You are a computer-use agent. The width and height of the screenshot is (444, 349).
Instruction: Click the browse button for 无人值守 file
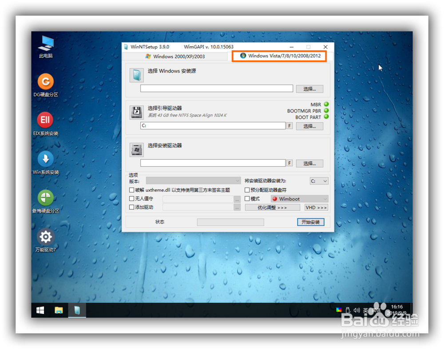[237, 199]
